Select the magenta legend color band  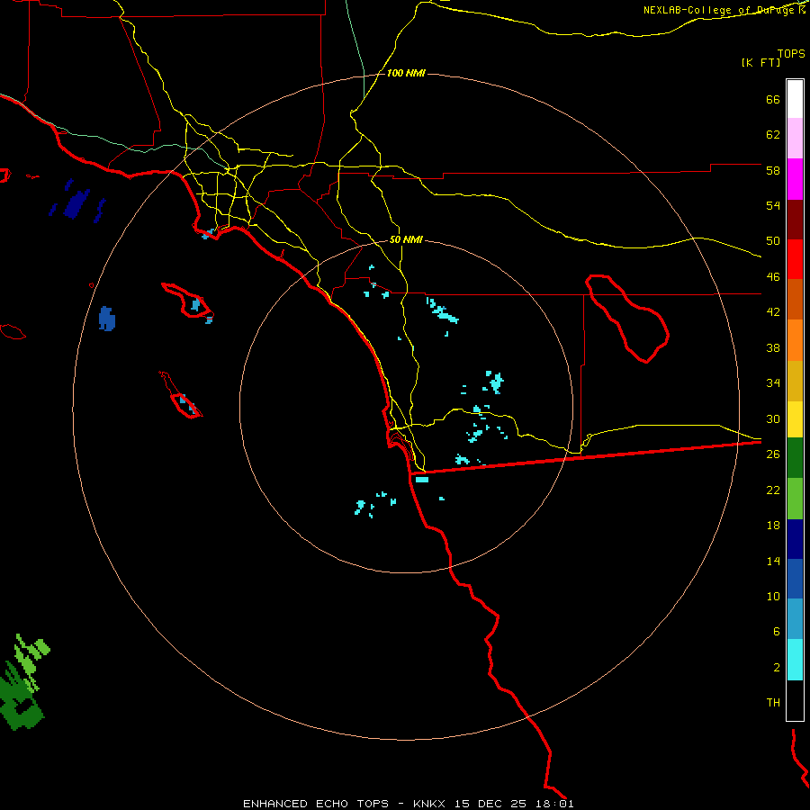795,179
